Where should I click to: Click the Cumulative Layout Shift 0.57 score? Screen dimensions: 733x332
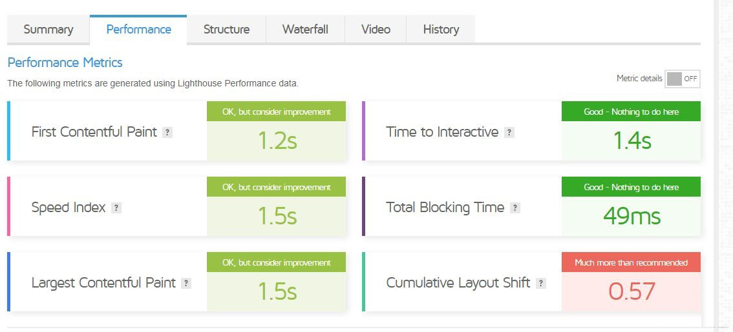632,291
